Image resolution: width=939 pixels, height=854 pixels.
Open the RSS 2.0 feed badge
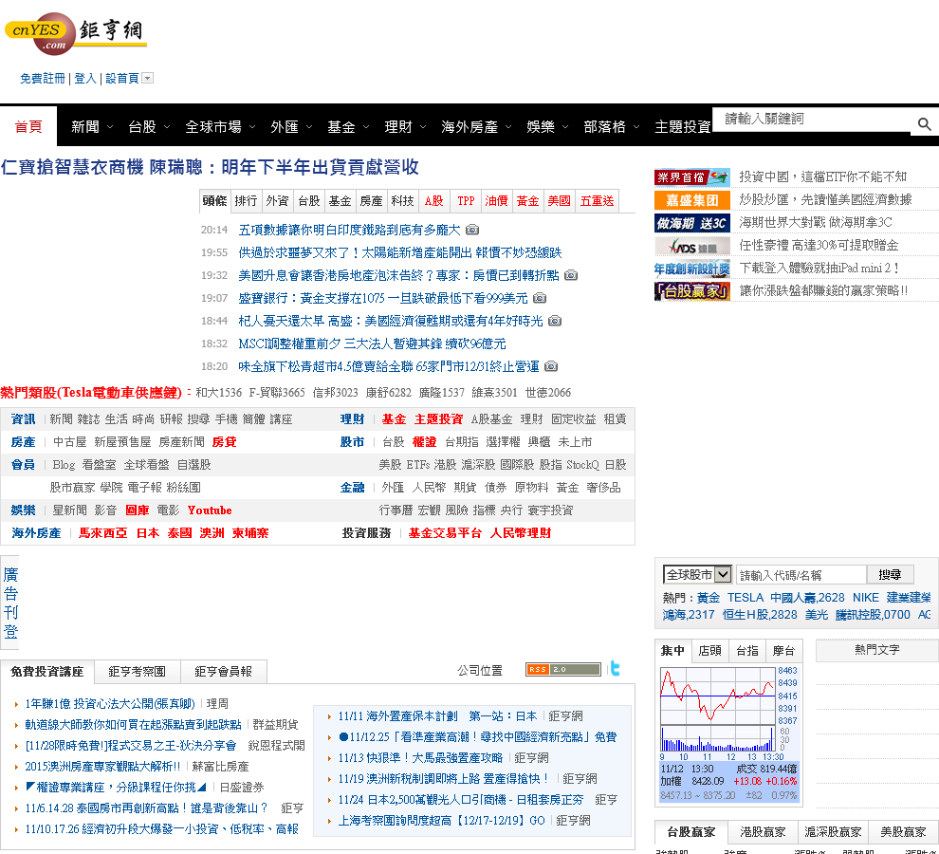click(x=562, y=669)
